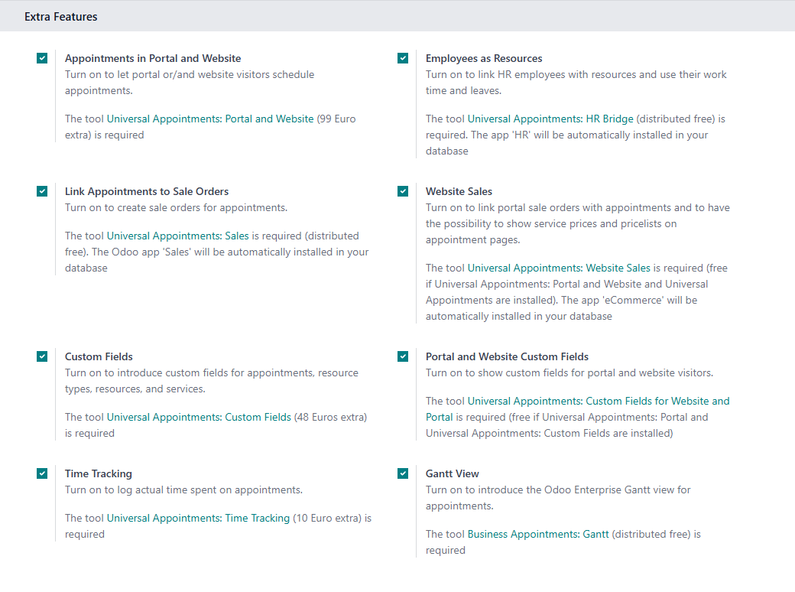
Task: Click the Custom Fields heading label
Action: [99, 356]
